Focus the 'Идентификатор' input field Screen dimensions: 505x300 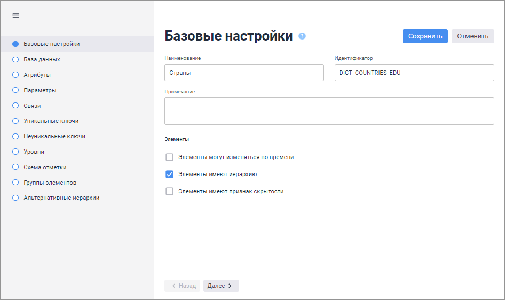pyautogui.click(x=414, y=73)
